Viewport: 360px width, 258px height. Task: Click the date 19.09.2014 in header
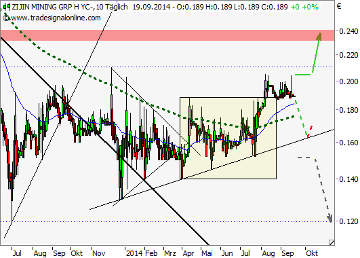152,7
